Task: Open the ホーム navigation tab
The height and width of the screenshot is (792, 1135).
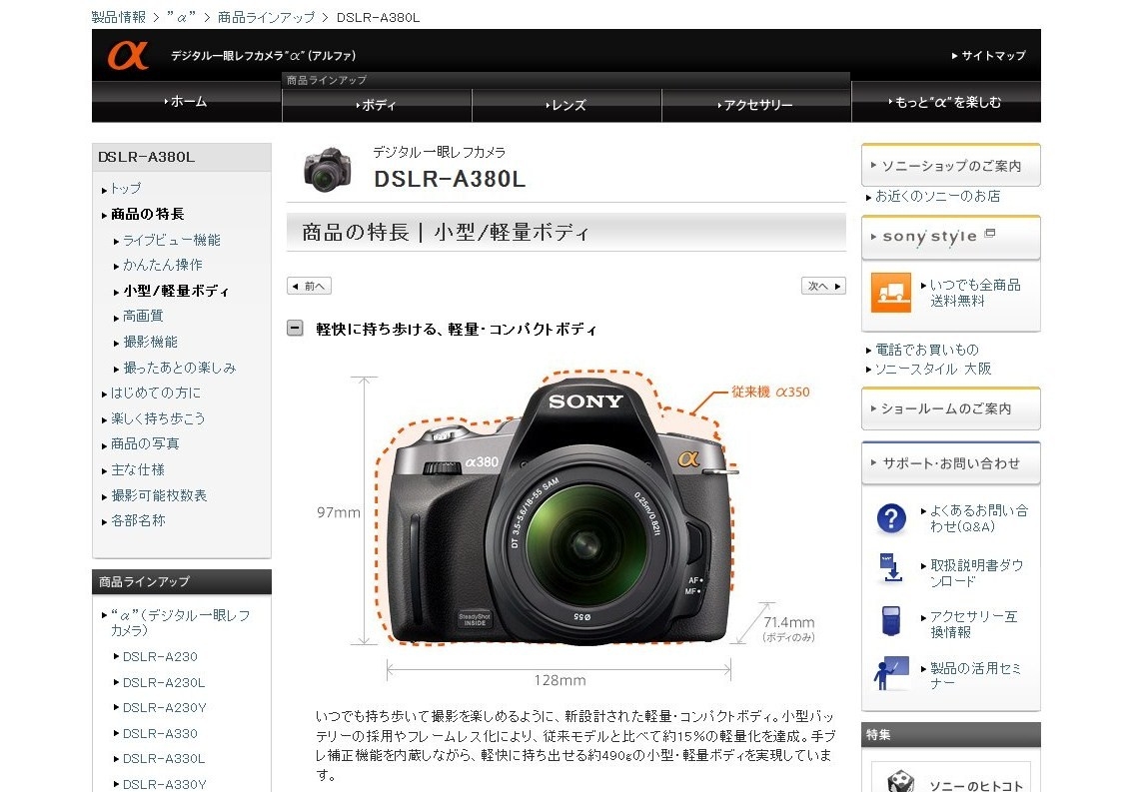Action: (x=187, y=102)
